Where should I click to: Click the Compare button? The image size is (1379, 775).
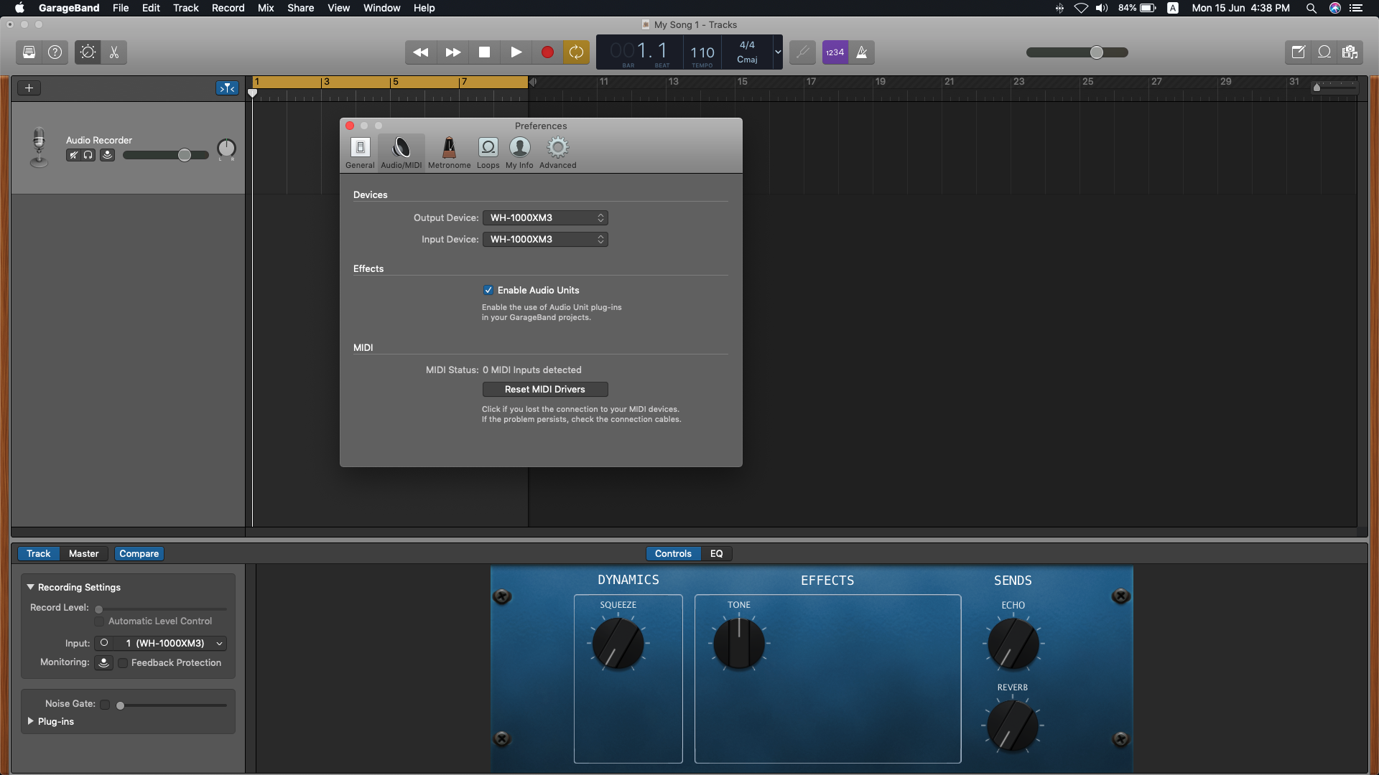click(x=139, y=554)
